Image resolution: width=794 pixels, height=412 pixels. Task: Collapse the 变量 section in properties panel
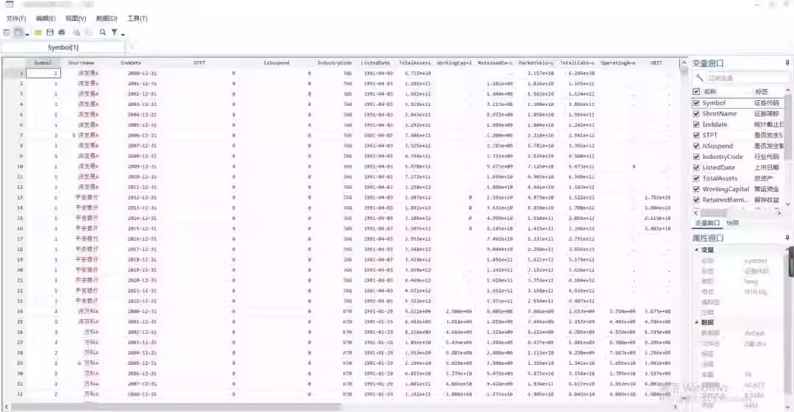(x=696, y=250)
